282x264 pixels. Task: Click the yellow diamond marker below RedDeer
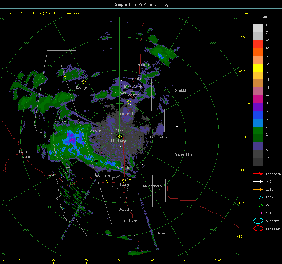[x=129, y=102]
